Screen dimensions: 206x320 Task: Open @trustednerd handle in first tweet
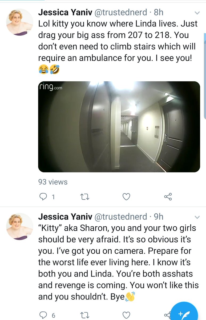(x=121, y=12)
